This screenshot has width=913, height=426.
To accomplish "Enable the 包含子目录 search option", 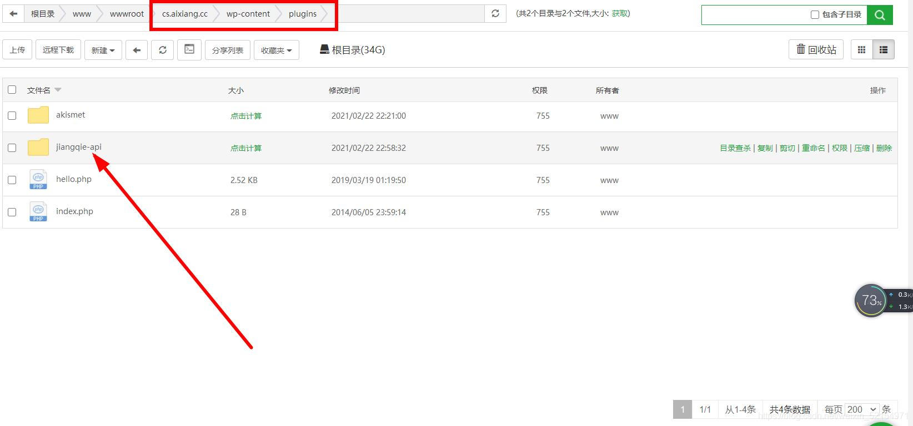I will click(815, 15).
